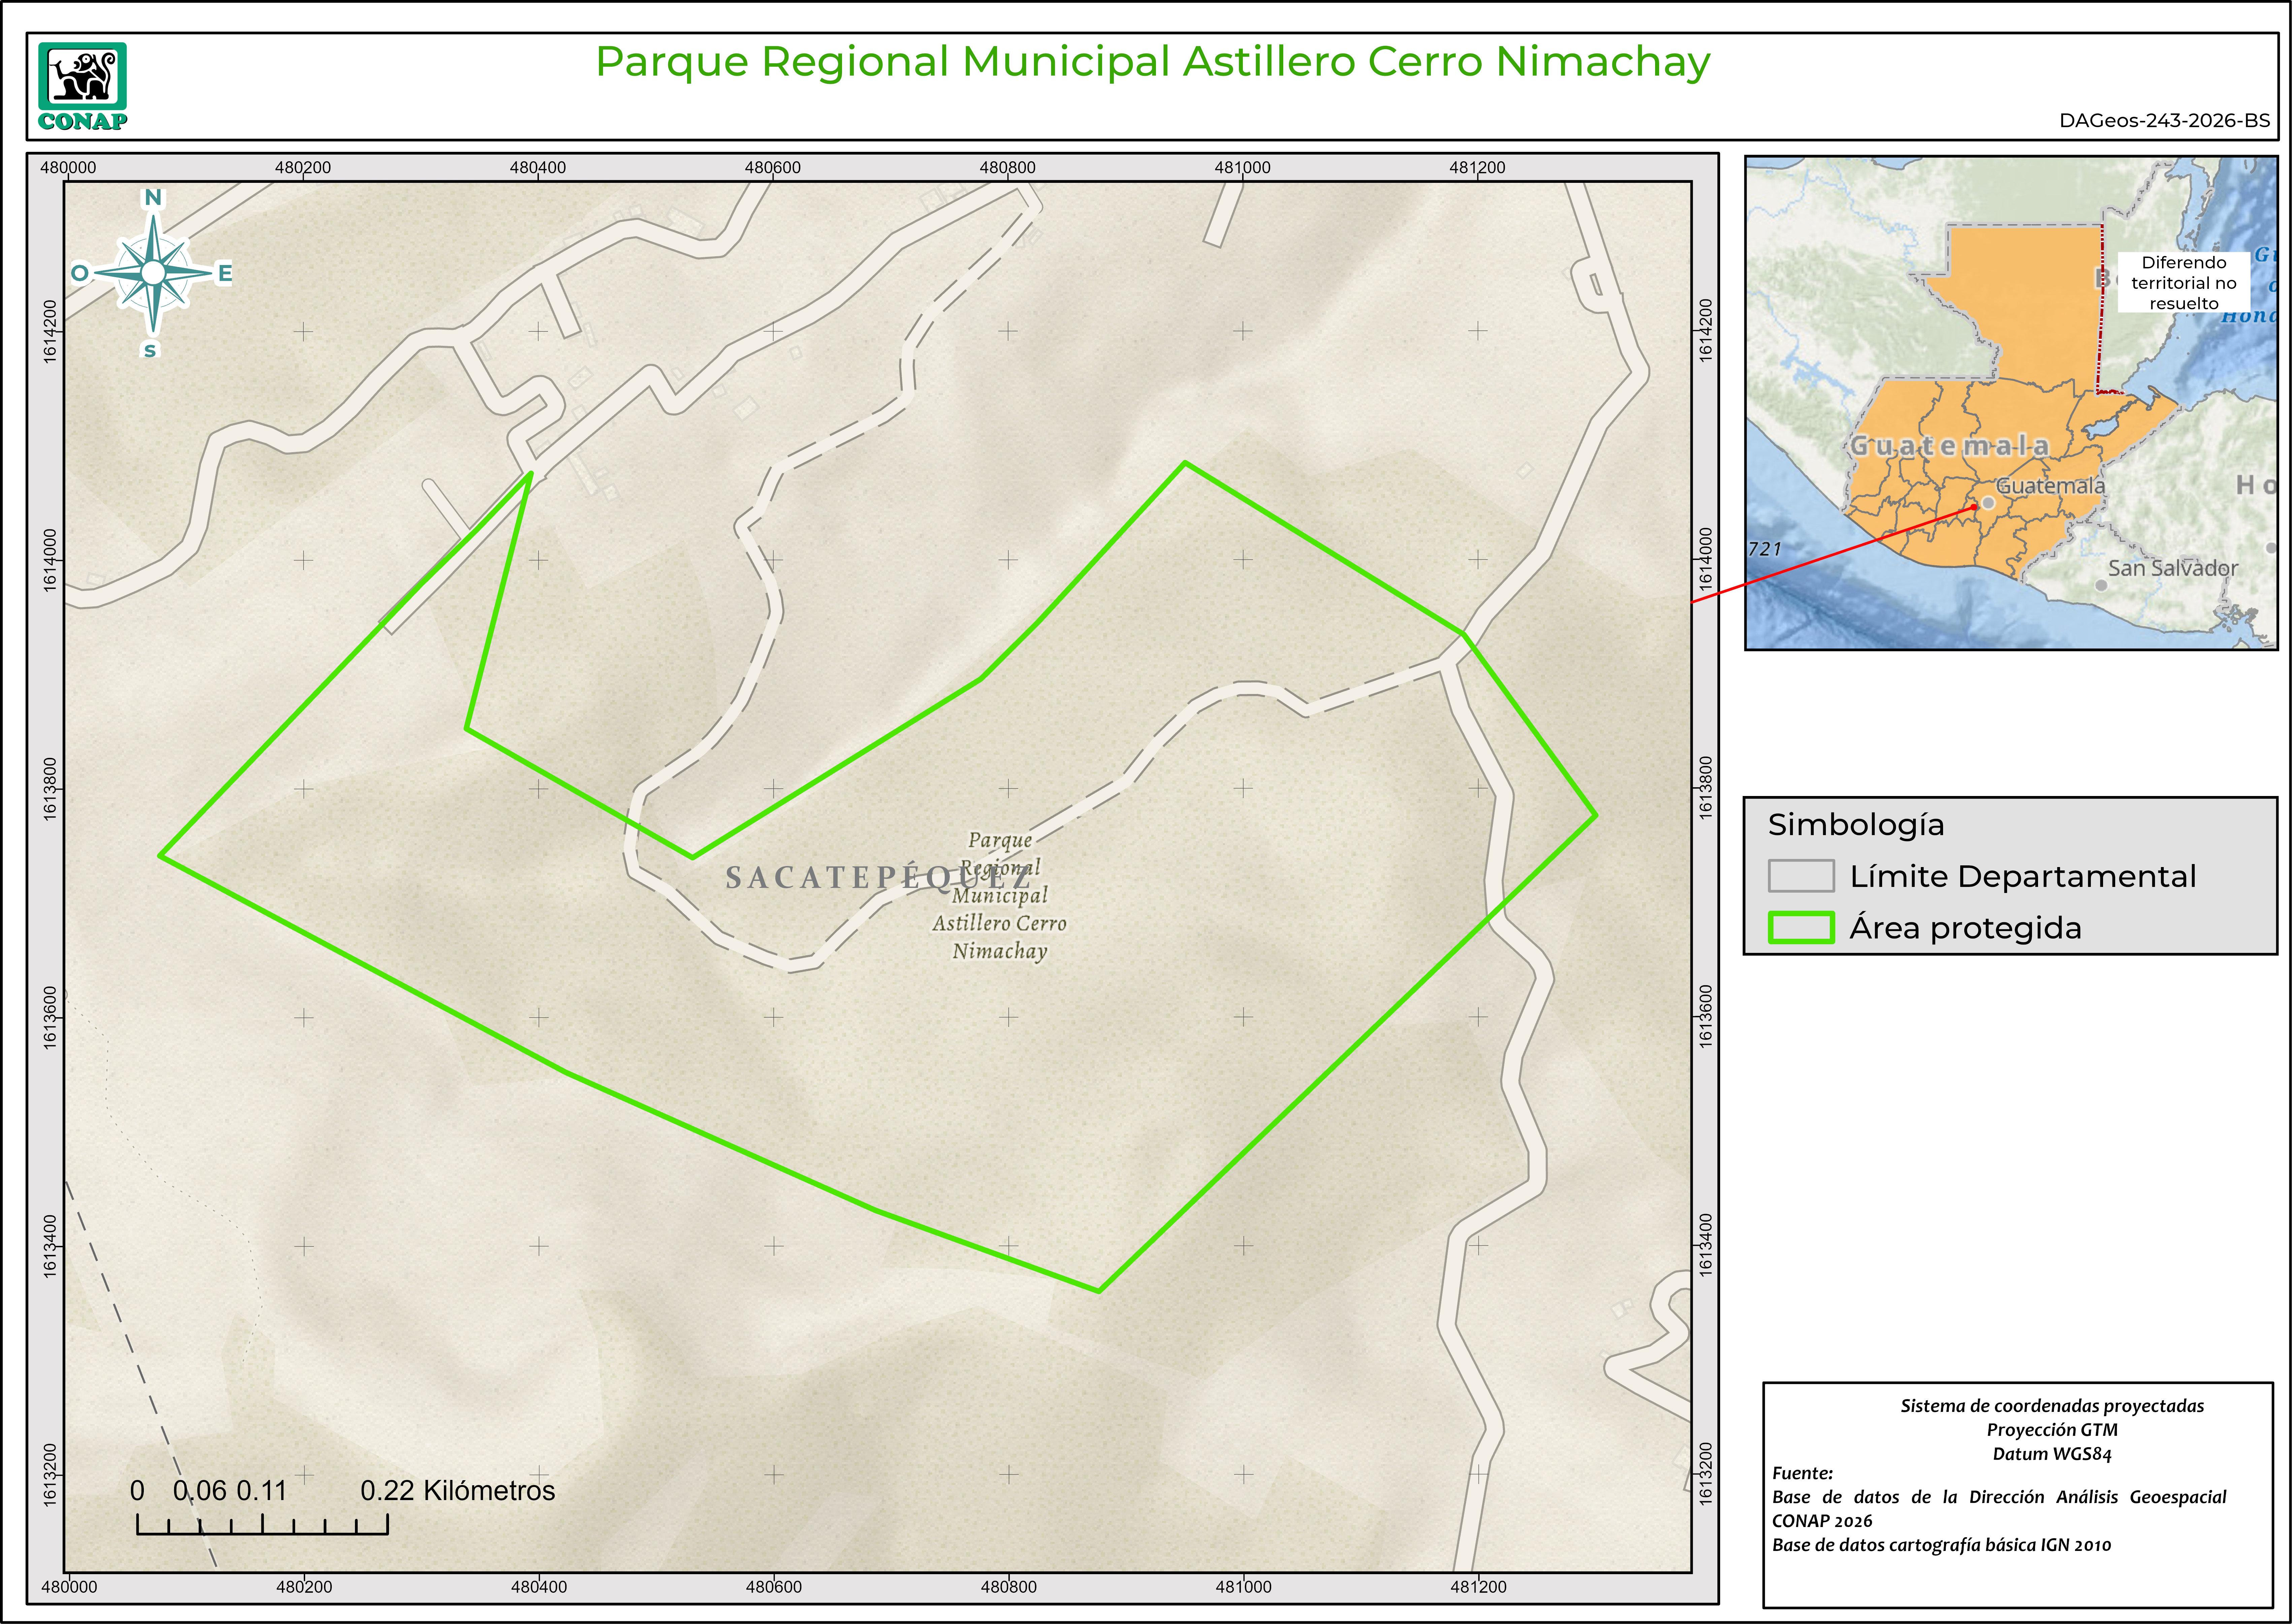Click top coordinate label 481000

tap(1242, 167)
